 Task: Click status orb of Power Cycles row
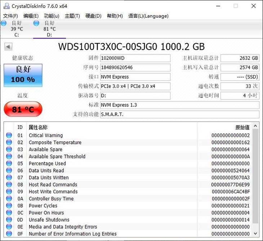coord(9,206)
